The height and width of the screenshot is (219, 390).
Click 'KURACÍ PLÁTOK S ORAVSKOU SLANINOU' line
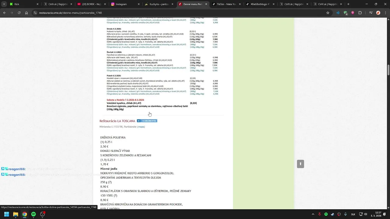(146, 191)
